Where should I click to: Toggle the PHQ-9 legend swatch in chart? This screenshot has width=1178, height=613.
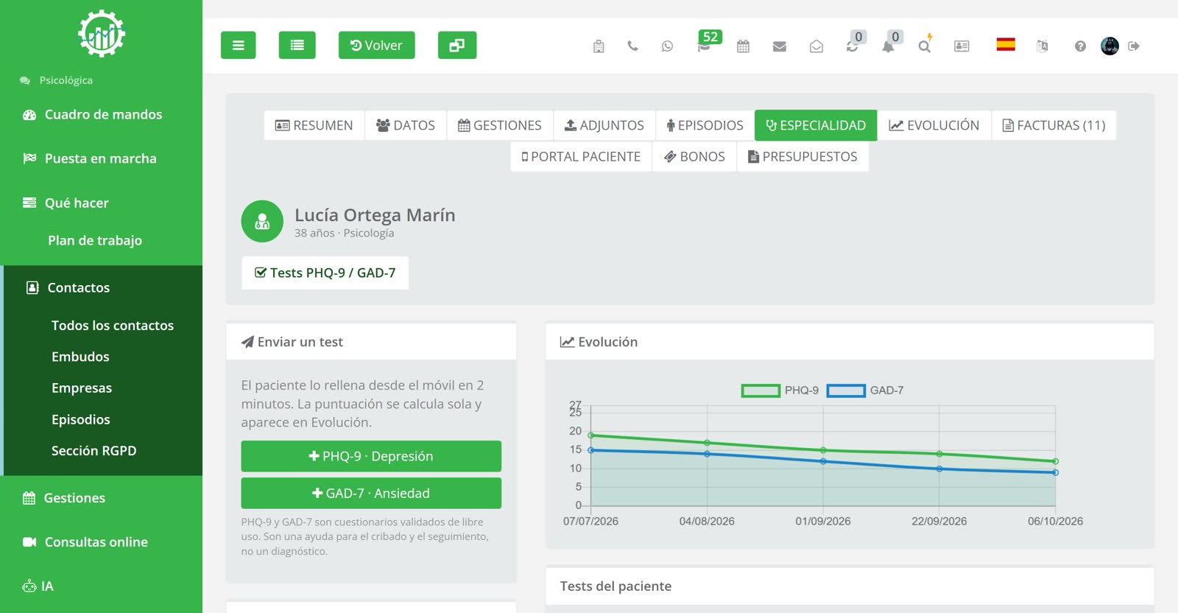click(x=761, y=390)
